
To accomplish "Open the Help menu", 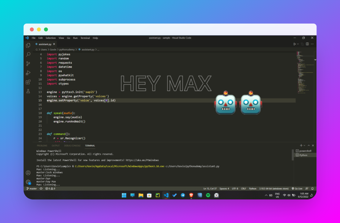I will 96,38.
